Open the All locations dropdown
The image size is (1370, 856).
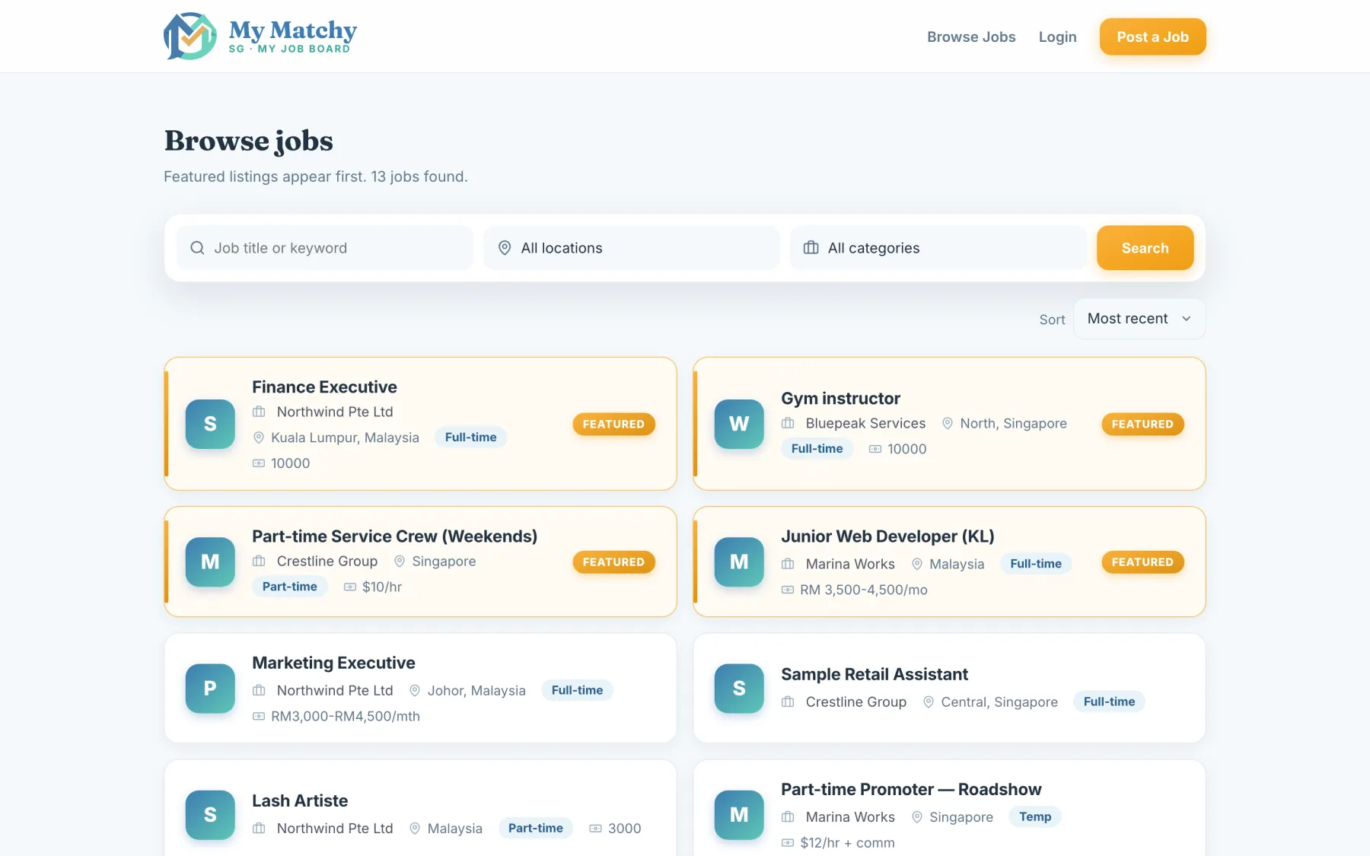[x=632, y=248]
